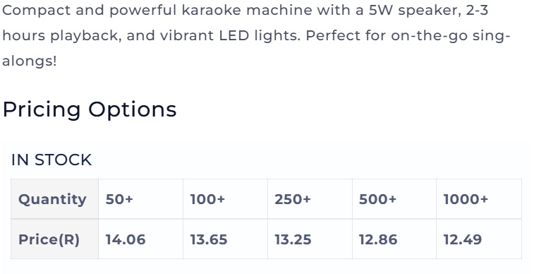The width and height of the screenshot is (534, 274).
Task: Select the 50+ quantity cell
Action: [x=140, y=199]
